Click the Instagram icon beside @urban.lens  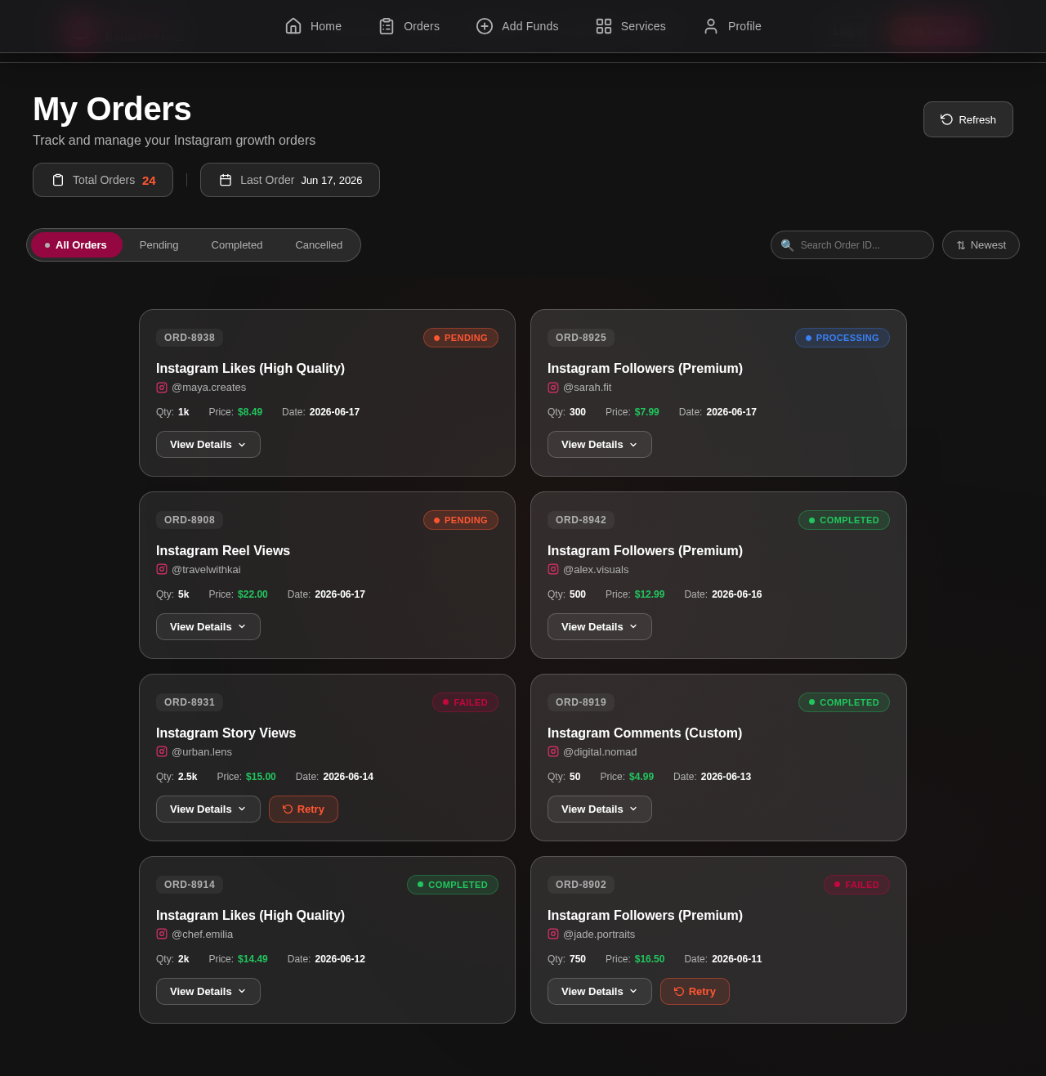click(162, 752)
